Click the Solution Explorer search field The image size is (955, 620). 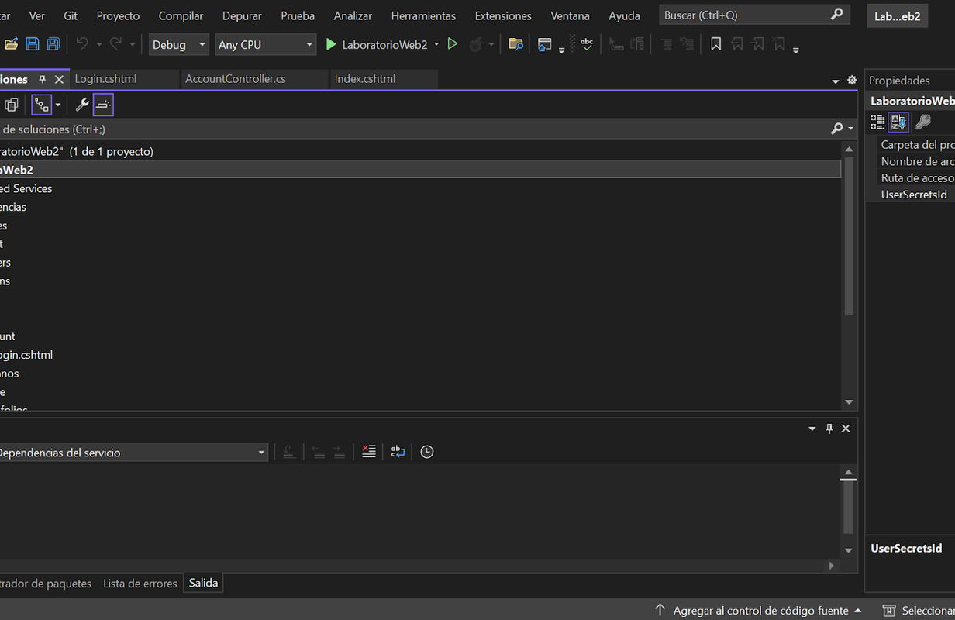pyautogui.click(x=415, y=129)
